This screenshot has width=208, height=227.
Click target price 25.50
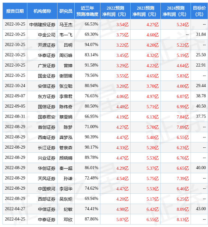tap(201, 55)
